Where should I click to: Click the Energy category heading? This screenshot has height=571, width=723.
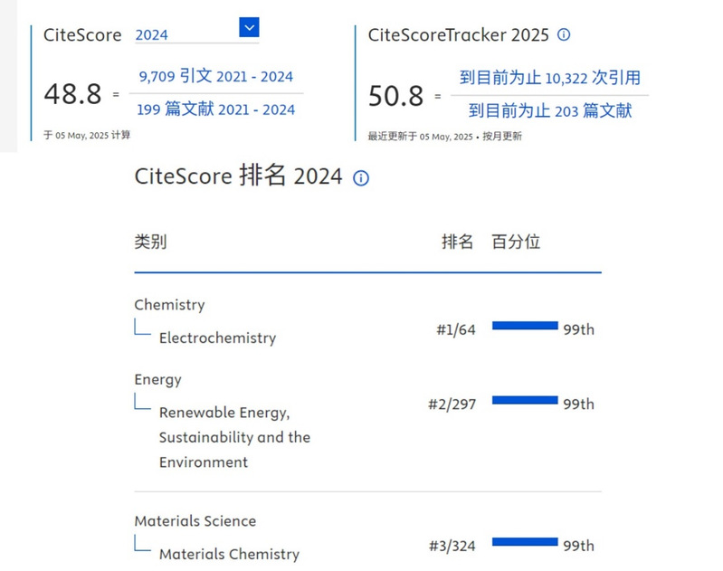click(x=157, y=379)
